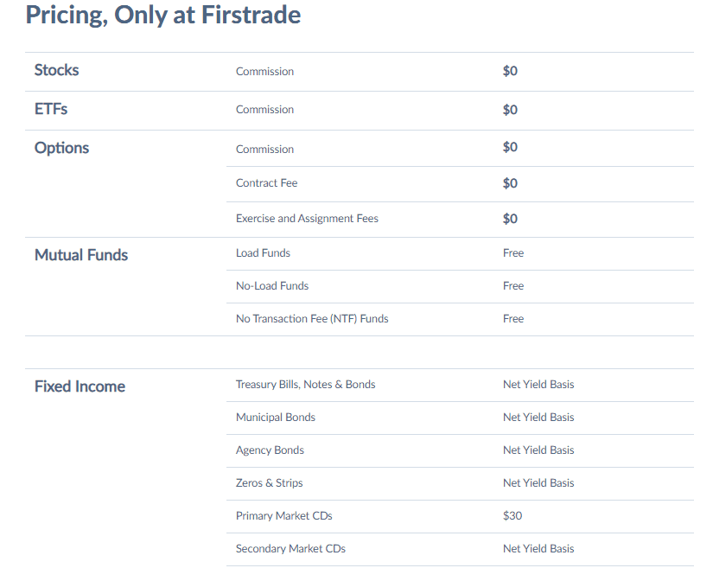Click the No-Load Funds row label
713x568 pixels.
pyautogui.click(x=272, y=285)
